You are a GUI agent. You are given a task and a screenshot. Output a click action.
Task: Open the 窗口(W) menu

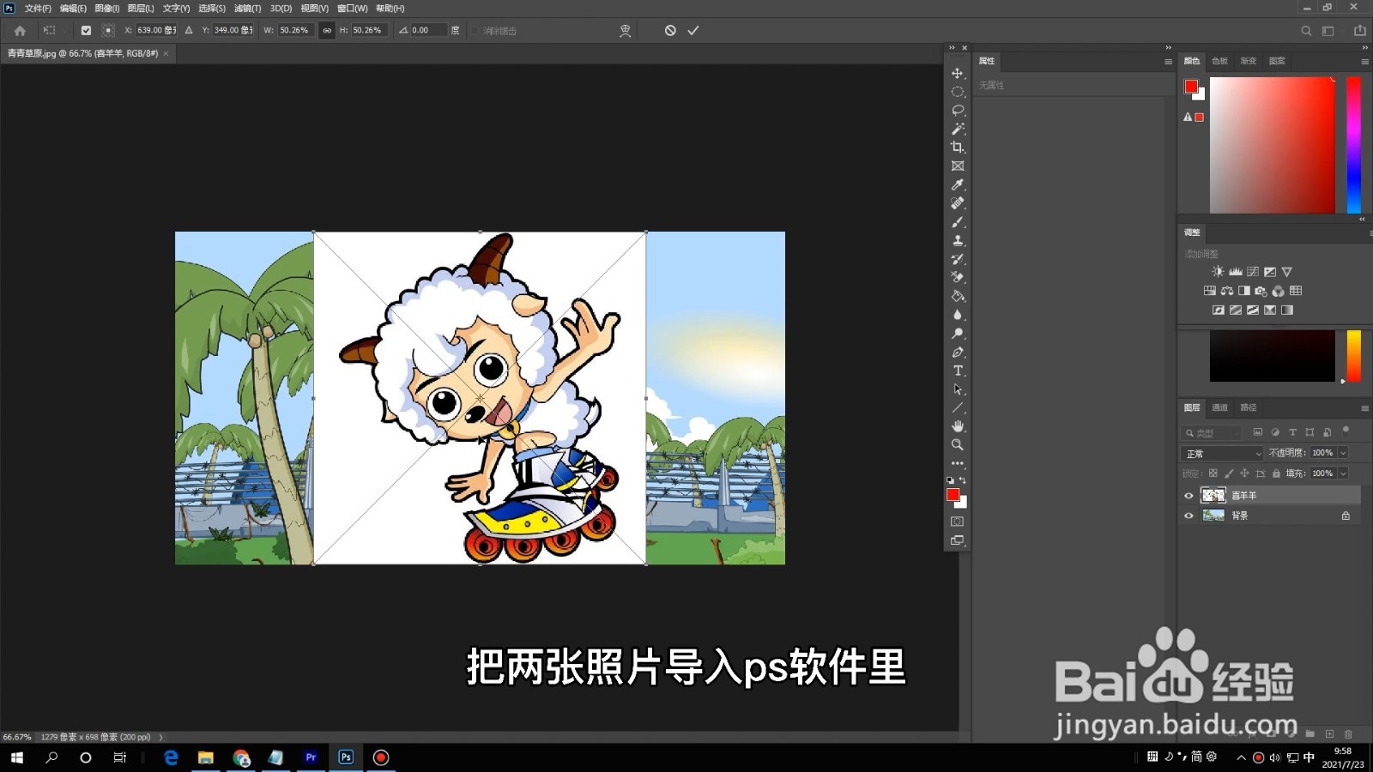(x=352, y=8)
